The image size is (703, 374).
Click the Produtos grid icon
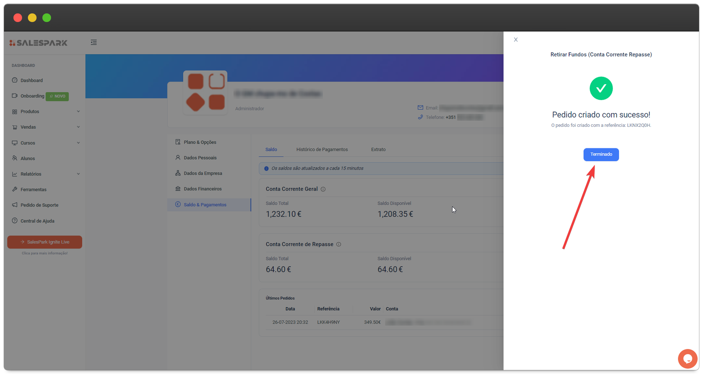14,111
